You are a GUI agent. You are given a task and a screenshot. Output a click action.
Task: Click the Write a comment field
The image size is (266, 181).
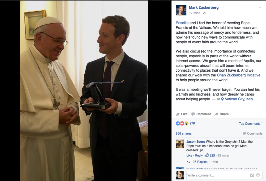pyautogui.click(x=218, y=175)
